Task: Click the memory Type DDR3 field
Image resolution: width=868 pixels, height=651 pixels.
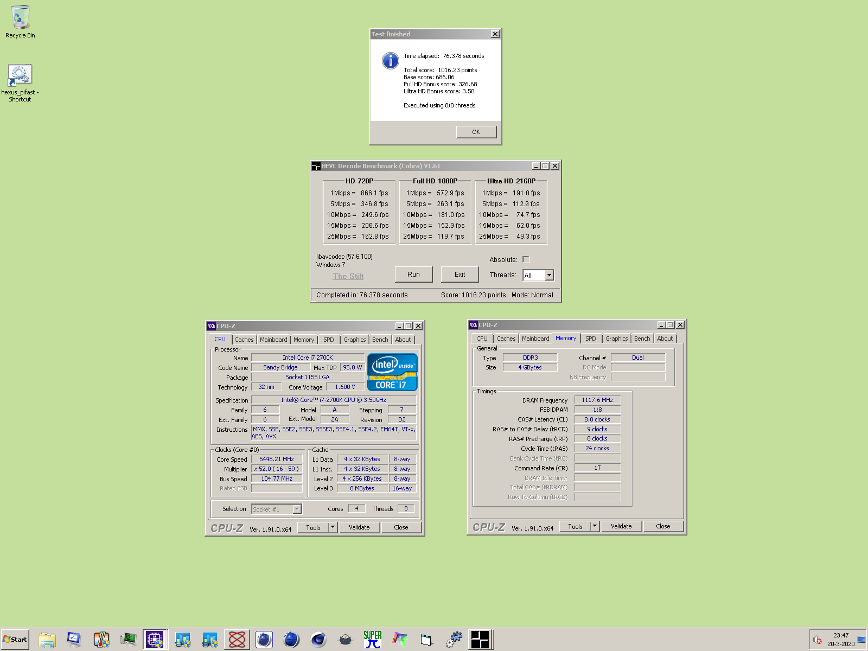Action: pyautogui.click(x=530, y=358)
